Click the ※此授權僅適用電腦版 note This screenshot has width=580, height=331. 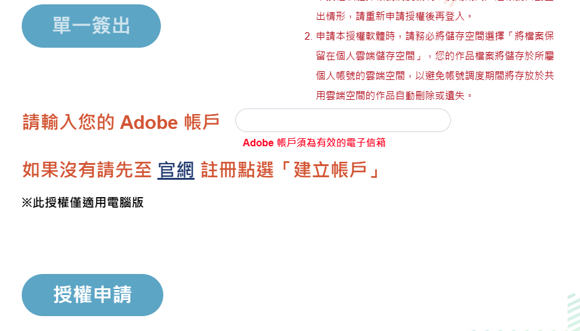pos(83,203)
